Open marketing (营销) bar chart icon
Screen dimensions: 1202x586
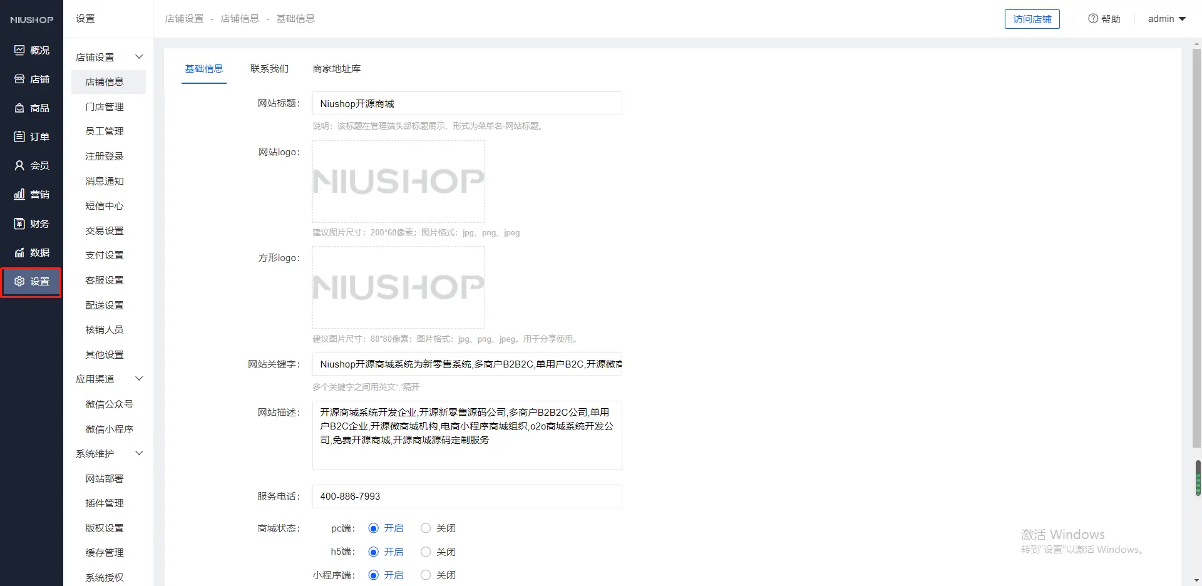[x=19, y=195]
